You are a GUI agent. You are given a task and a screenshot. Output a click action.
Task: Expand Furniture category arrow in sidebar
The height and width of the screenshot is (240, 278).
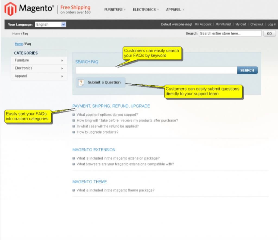pyautogui.click(x=62, y=60)
